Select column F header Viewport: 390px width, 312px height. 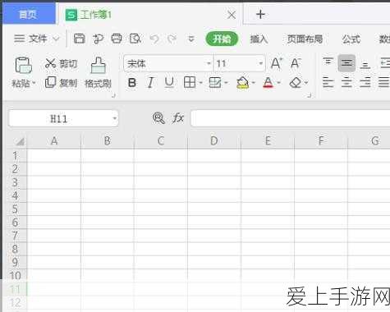tap(321, 140)
